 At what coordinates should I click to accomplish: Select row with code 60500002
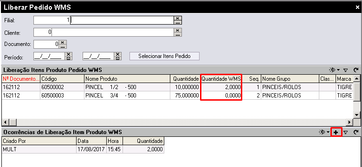click(178, 87)
